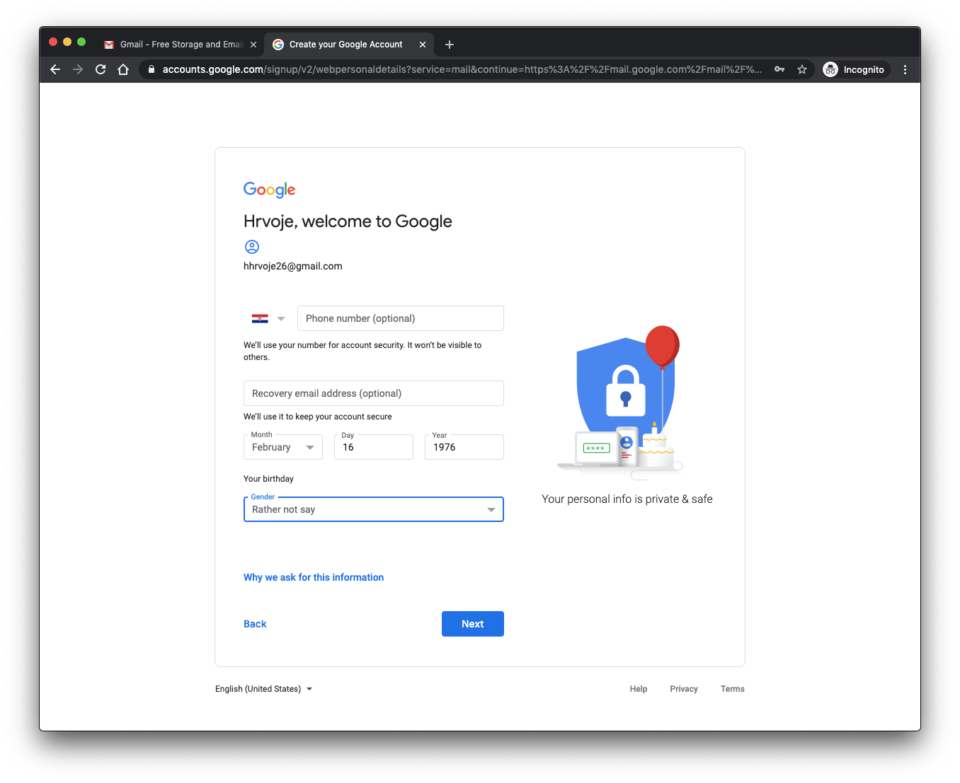Open the password key icon in address bar
This screenshot has width=960, height=783.
click(779, 69)
